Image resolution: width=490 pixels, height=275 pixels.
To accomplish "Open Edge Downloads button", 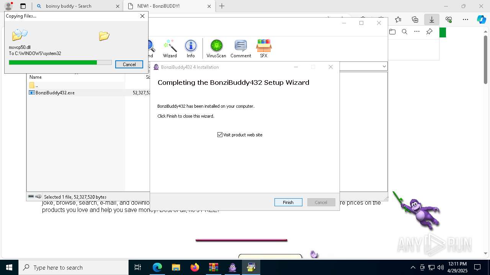I will pyautogui.click(x=432, y=19).
